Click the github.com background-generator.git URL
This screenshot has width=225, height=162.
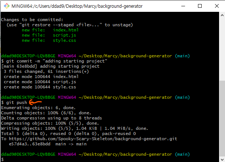click(x=93, y=139)
